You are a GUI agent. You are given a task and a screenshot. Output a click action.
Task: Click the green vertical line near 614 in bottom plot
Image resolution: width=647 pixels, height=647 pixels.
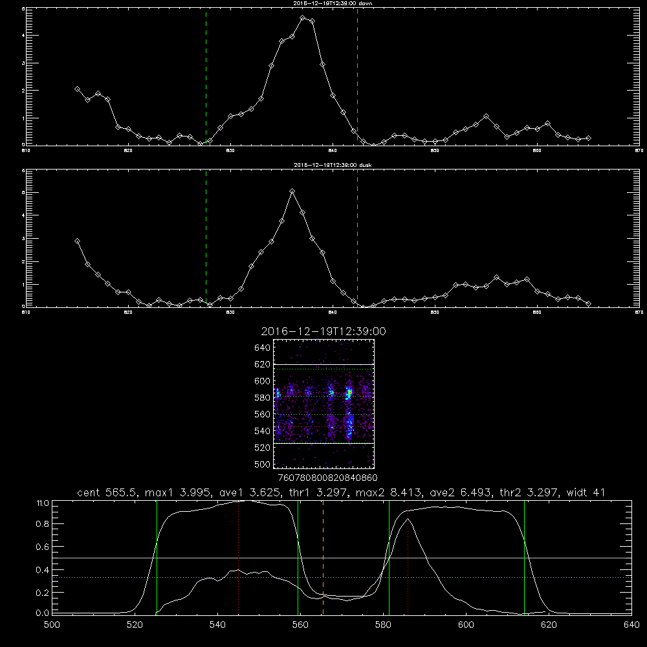tap(525, 557)
